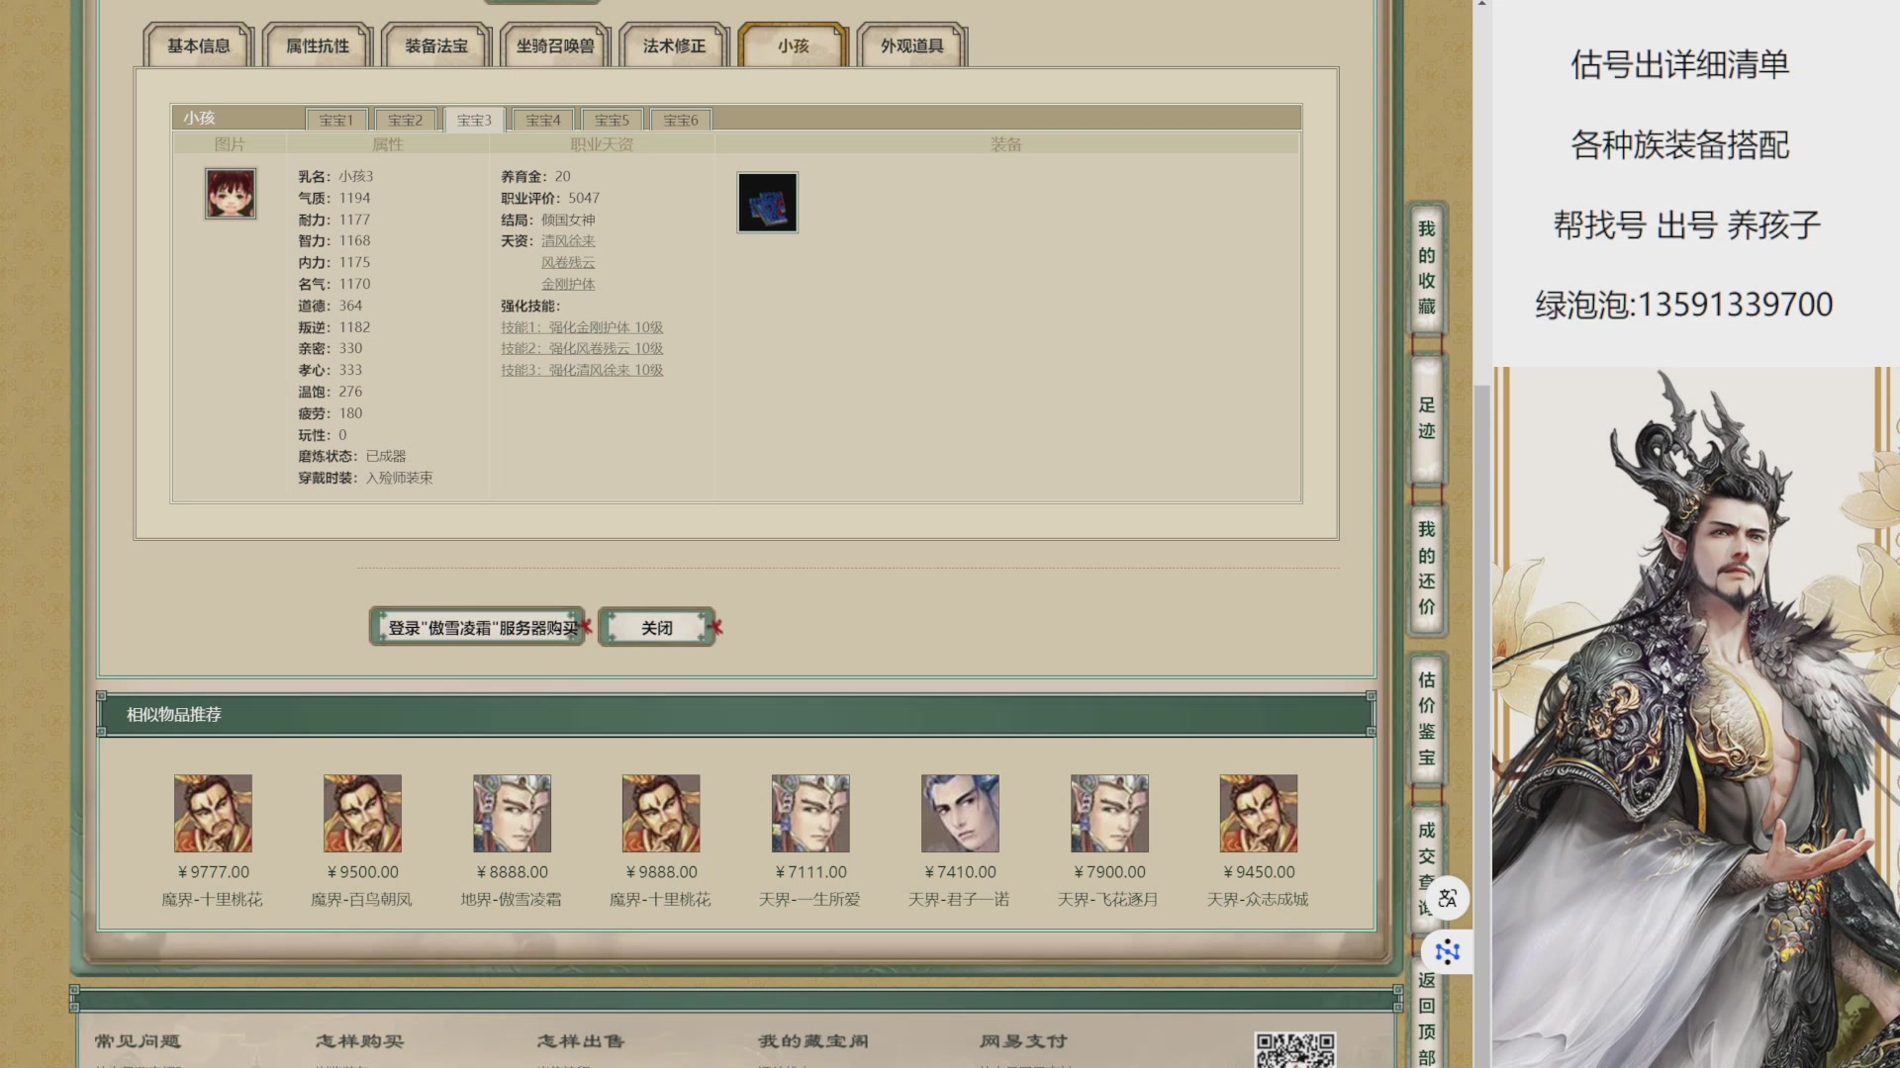Viewport: 1900px width, 1068px height.
Task: Switch to the 属性抗性 tab
Action: tap(318, 45)
